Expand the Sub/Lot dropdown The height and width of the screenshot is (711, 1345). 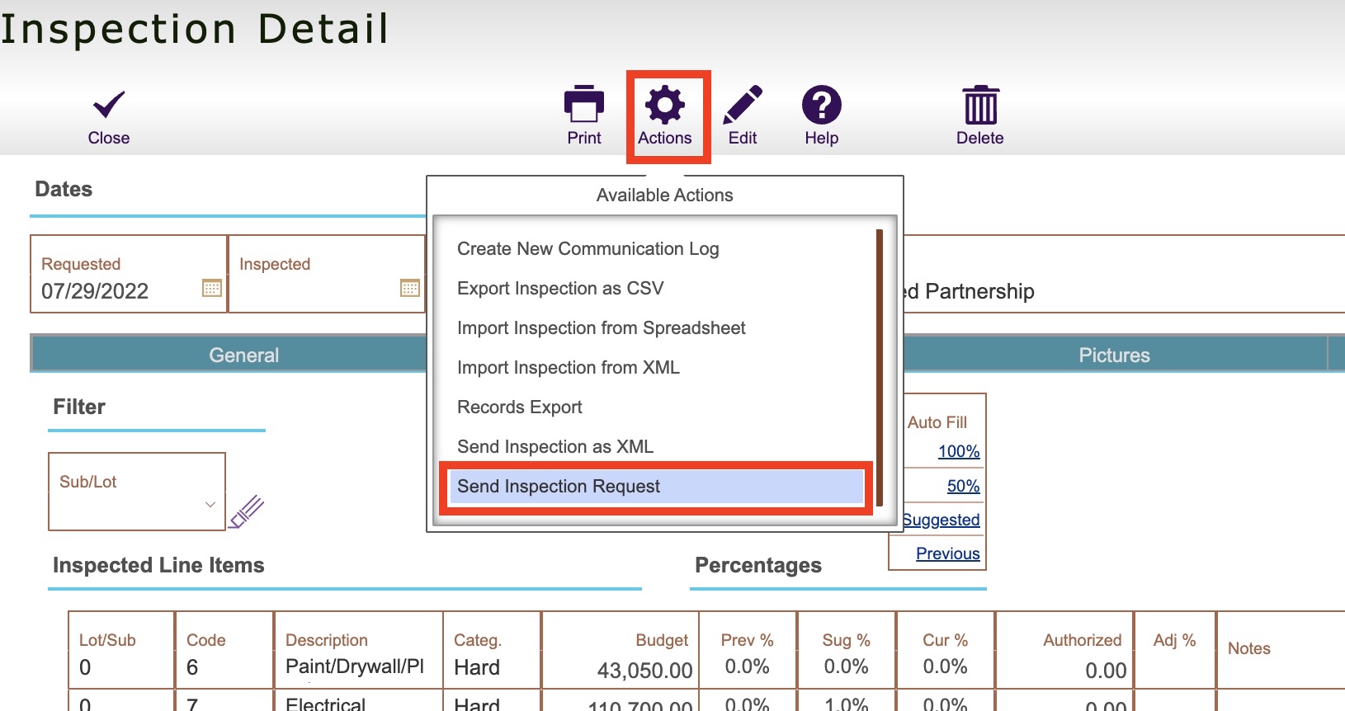(x=210, y=504)
